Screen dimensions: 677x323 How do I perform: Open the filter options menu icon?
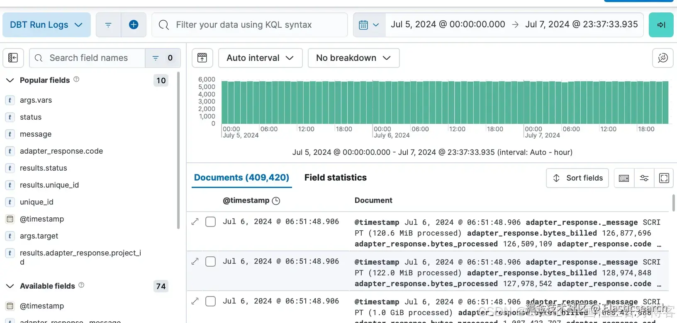point(108,25)
